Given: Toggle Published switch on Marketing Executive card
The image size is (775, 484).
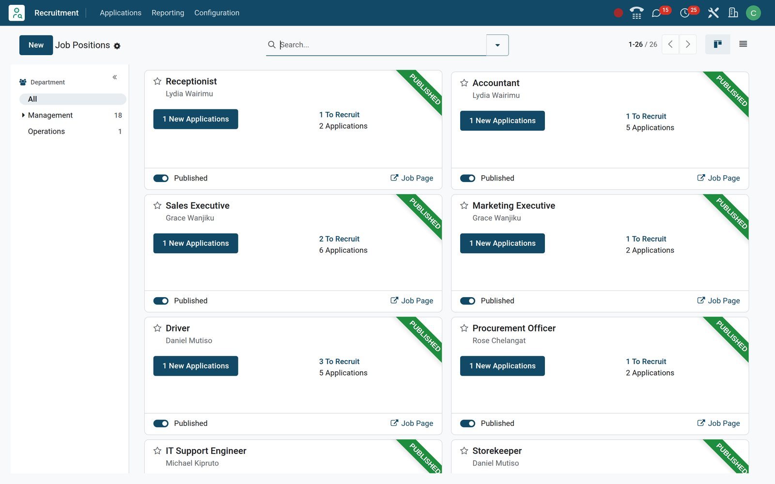Looking at the screenshot, I should (x=467, y=301).
